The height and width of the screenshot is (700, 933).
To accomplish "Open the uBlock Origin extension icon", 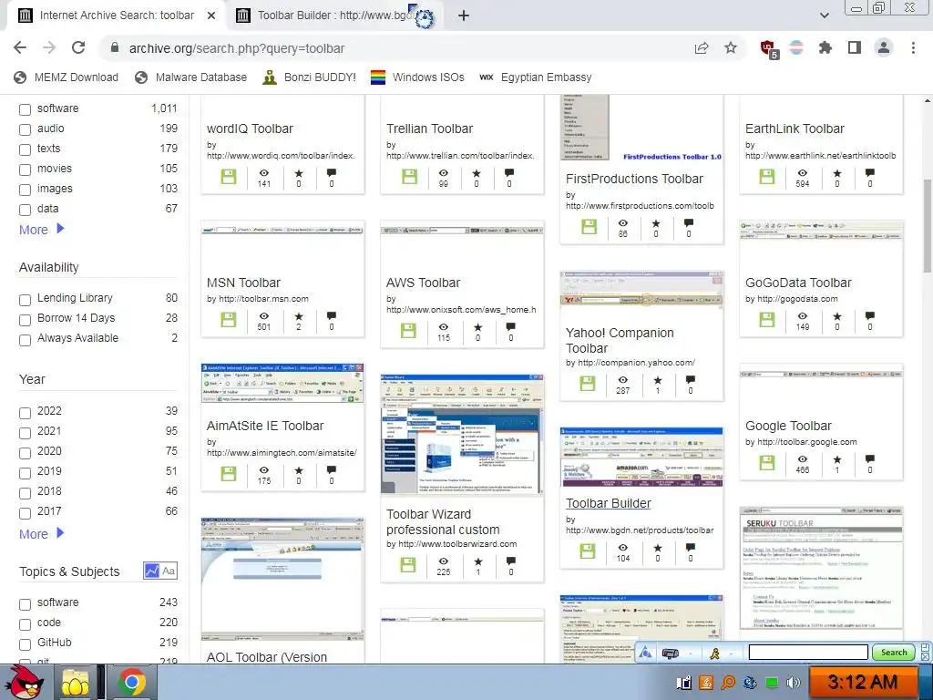I will coord(768,49).
